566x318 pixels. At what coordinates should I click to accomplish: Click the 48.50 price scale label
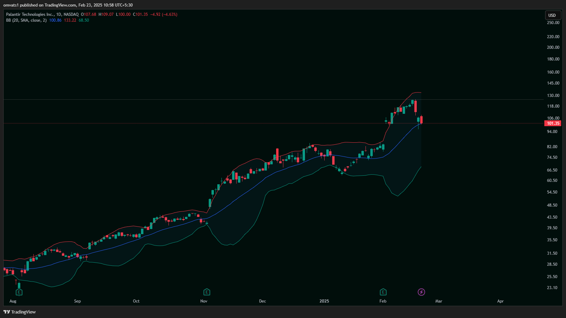(552, 205)
